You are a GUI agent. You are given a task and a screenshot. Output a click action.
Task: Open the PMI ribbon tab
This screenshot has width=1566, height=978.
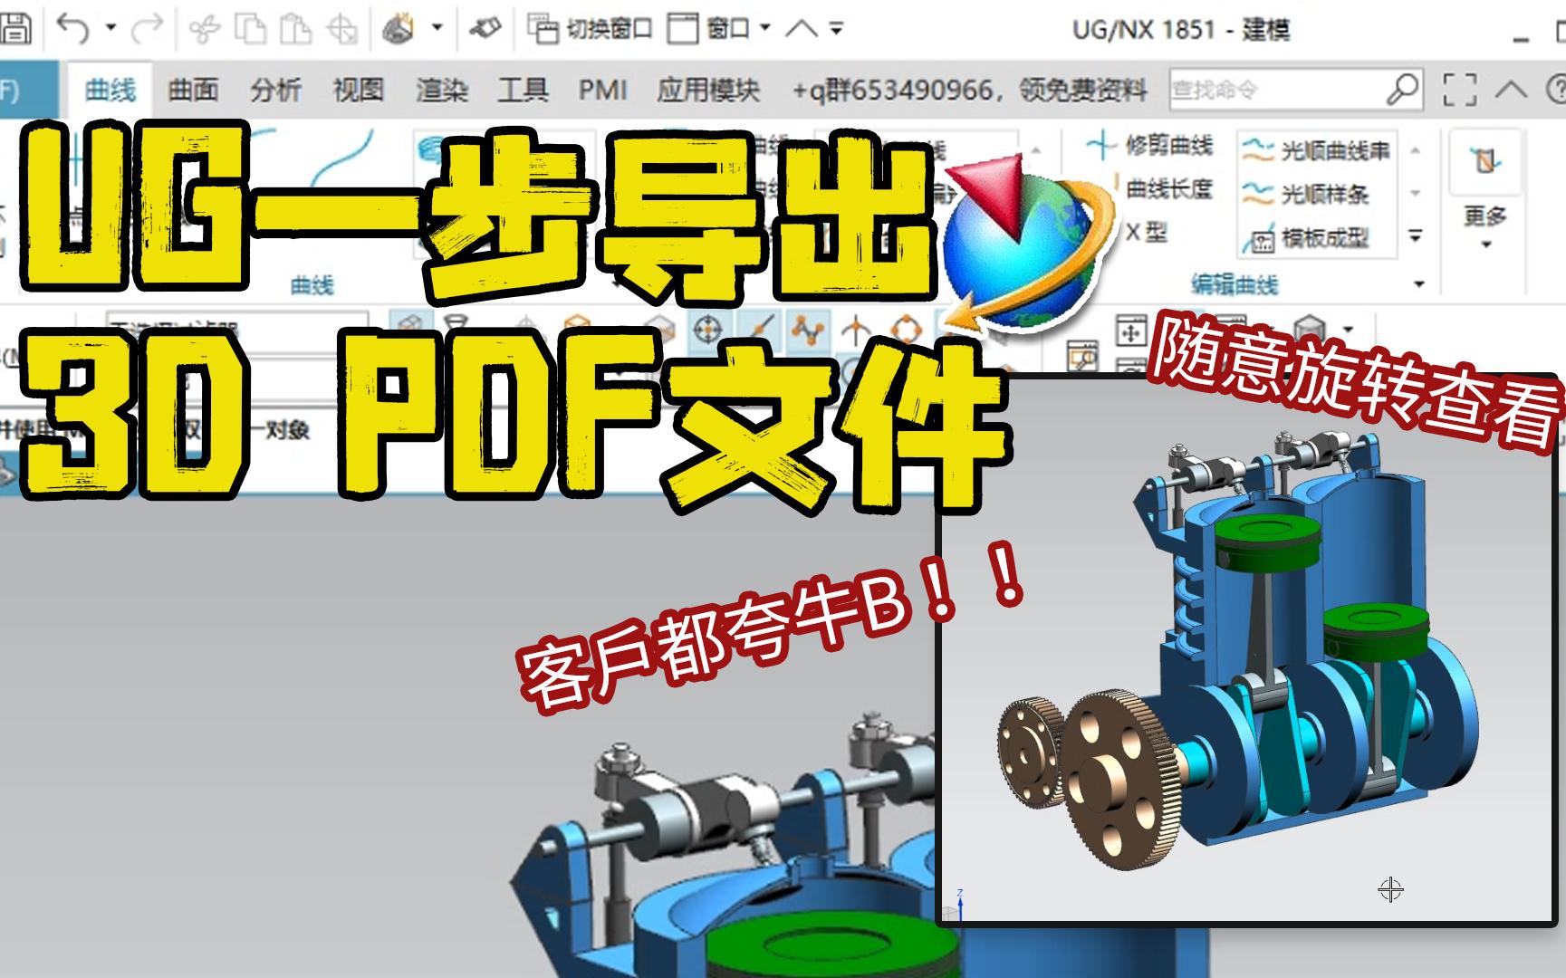(x=602, y=90)
